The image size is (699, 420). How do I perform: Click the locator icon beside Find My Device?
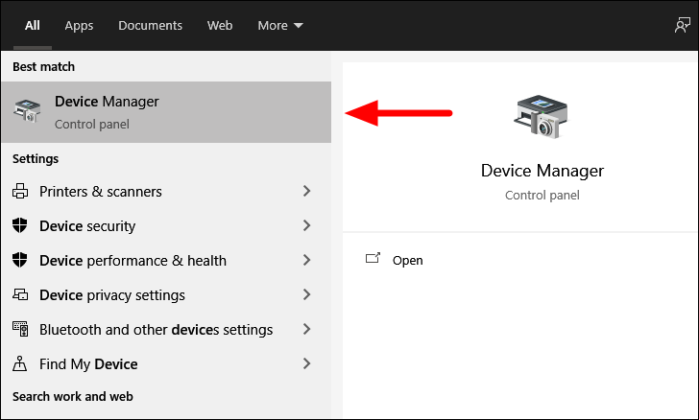(x=20, y=363)
